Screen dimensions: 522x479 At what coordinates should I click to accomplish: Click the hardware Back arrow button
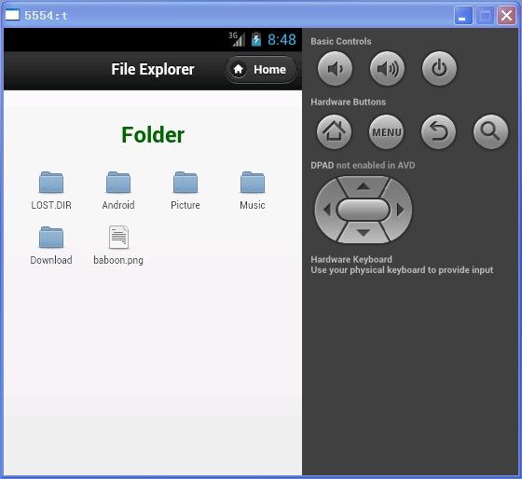tap(438, 132)
